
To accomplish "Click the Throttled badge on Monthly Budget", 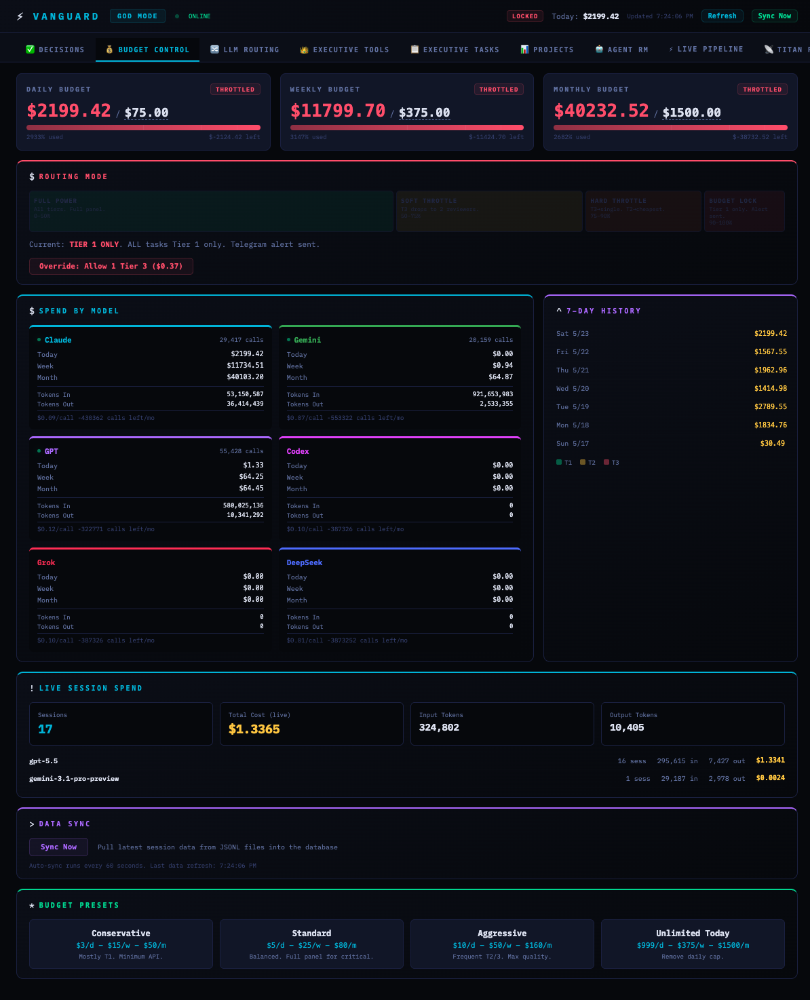I will [763, 90].
